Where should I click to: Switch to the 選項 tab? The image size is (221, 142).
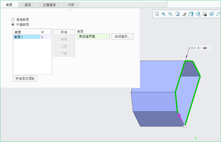click(28, 5)
